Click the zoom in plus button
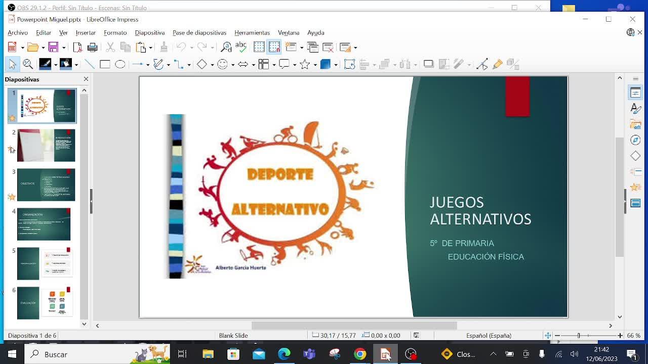The height and width of the screenshot is (364, 648). click(620, 335)
